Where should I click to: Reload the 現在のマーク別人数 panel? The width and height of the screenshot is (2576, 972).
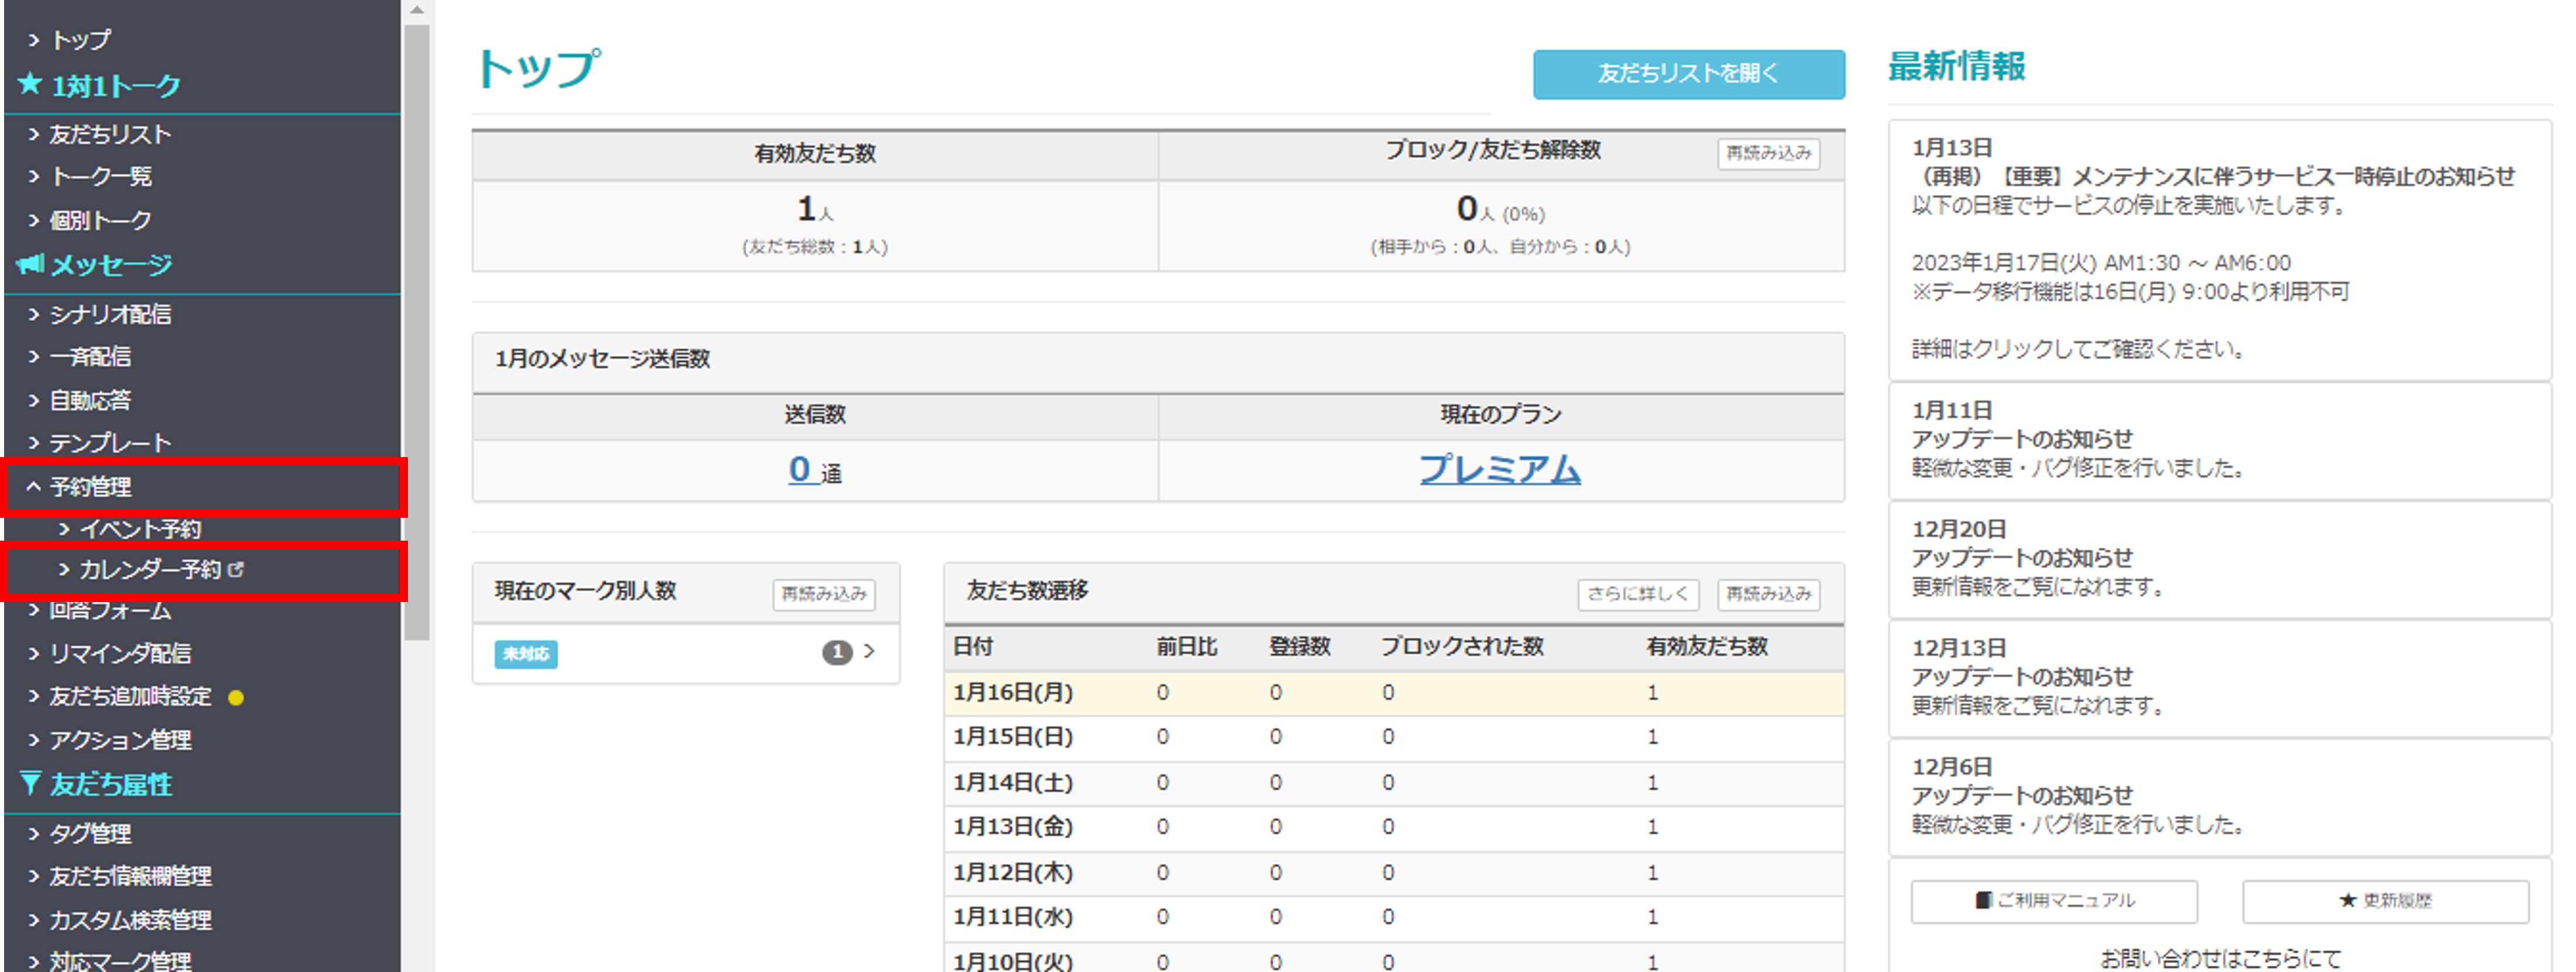click(x=823, y=594)
